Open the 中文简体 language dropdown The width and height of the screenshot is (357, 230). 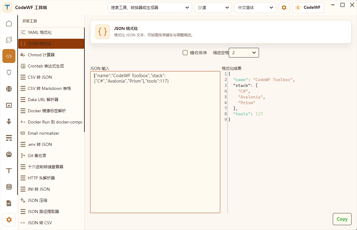255,8
